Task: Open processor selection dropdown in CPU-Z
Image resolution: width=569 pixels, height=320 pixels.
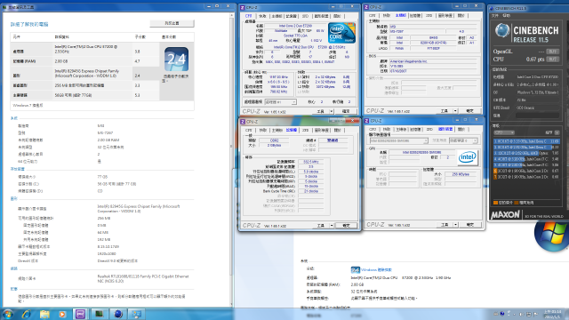Action: pyautogui.click(x=281, y=102)
